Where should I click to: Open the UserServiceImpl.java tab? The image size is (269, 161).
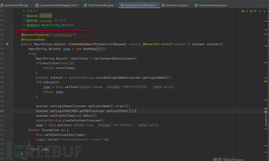(x=212, y=5)
